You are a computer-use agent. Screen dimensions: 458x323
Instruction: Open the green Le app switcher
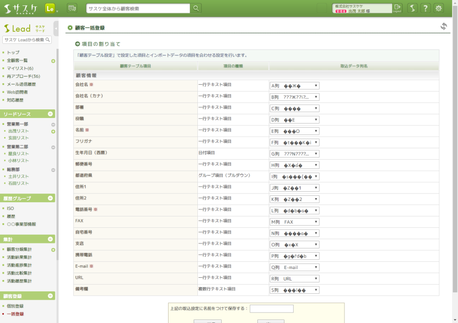[51, 8]
